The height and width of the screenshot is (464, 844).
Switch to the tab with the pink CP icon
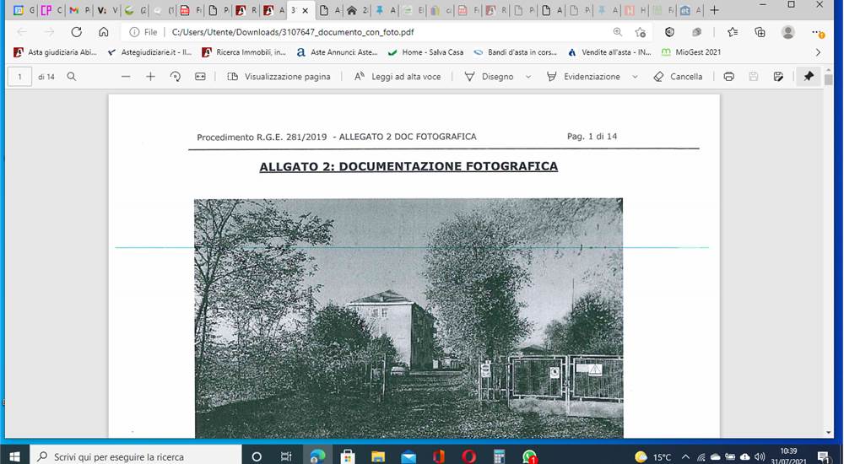click(x=51, y=9)
